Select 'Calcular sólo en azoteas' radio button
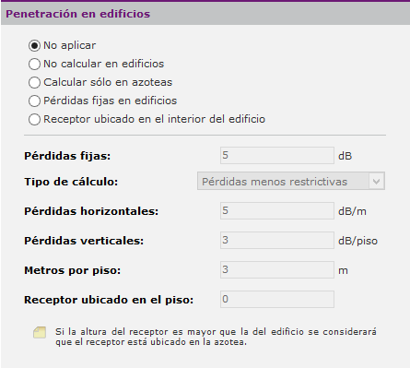 pos(34,82)
